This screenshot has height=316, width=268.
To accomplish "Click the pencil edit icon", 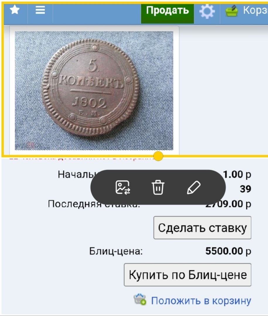I will tap(194, 188).
